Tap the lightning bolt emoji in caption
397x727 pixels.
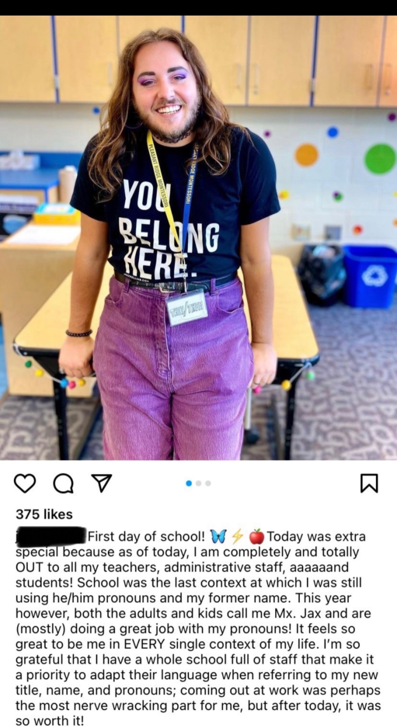coord(237,536)
